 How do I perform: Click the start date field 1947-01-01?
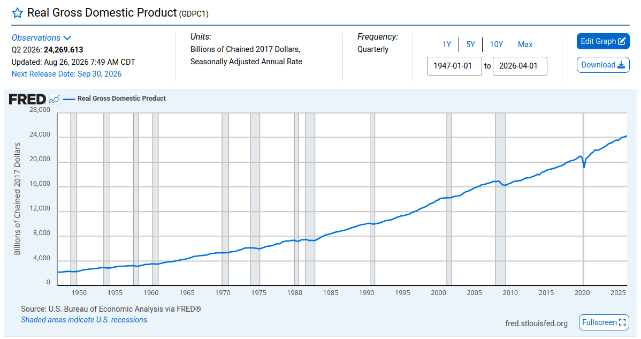tap(454, 66)
